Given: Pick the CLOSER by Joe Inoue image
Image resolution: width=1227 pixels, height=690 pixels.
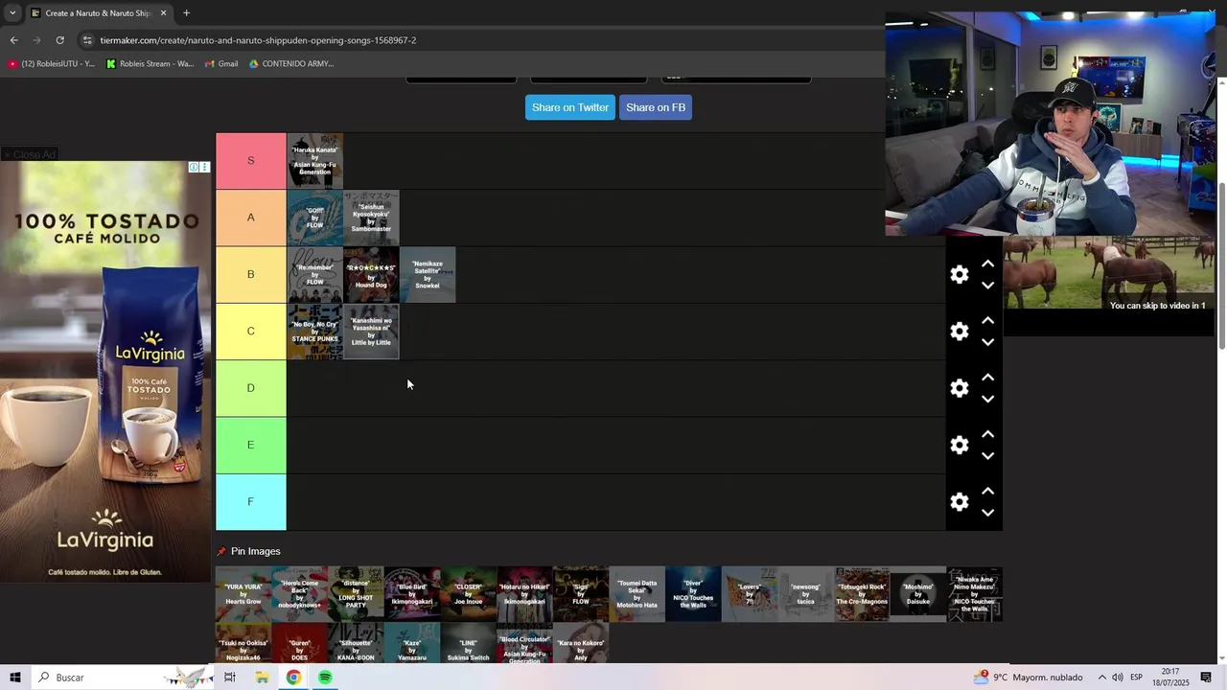Looking at the screenshot, I should (x=469, y=594).
